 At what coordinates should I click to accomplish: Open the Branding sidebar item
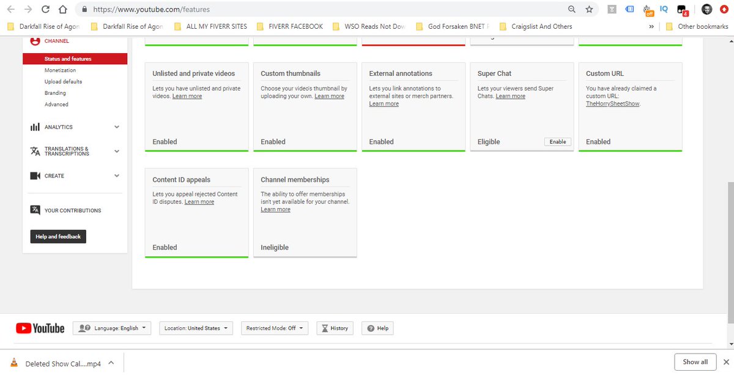[55, 93]
